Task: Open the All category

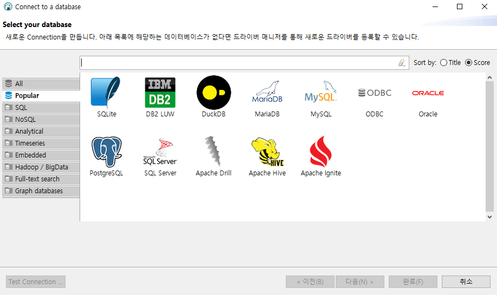Action: (x=41, y=84)
